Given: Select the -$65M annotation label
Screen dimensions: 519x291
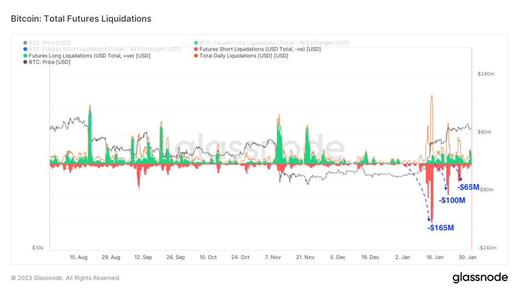Looking at the screenshot, I should tap(468, 188).
